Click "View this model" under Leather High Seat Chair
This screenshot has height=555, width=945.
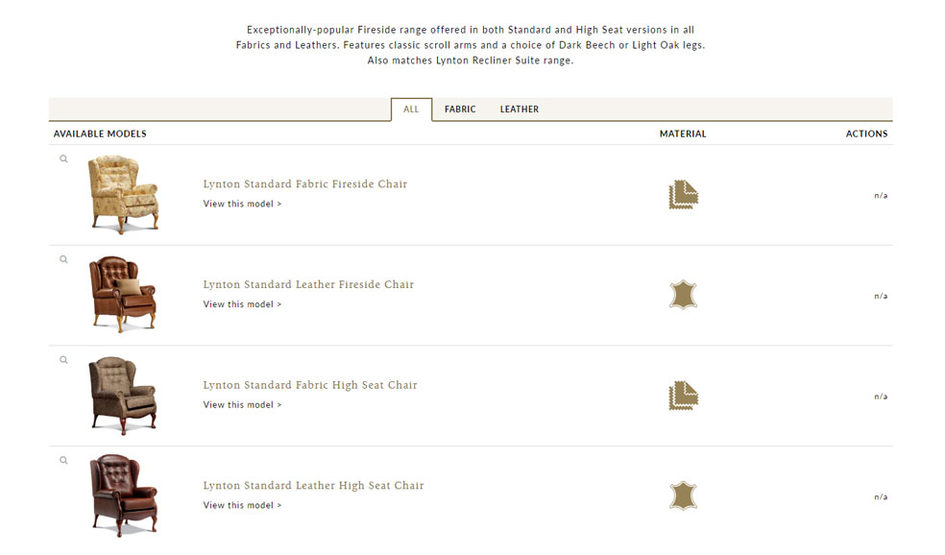[242, 505]
